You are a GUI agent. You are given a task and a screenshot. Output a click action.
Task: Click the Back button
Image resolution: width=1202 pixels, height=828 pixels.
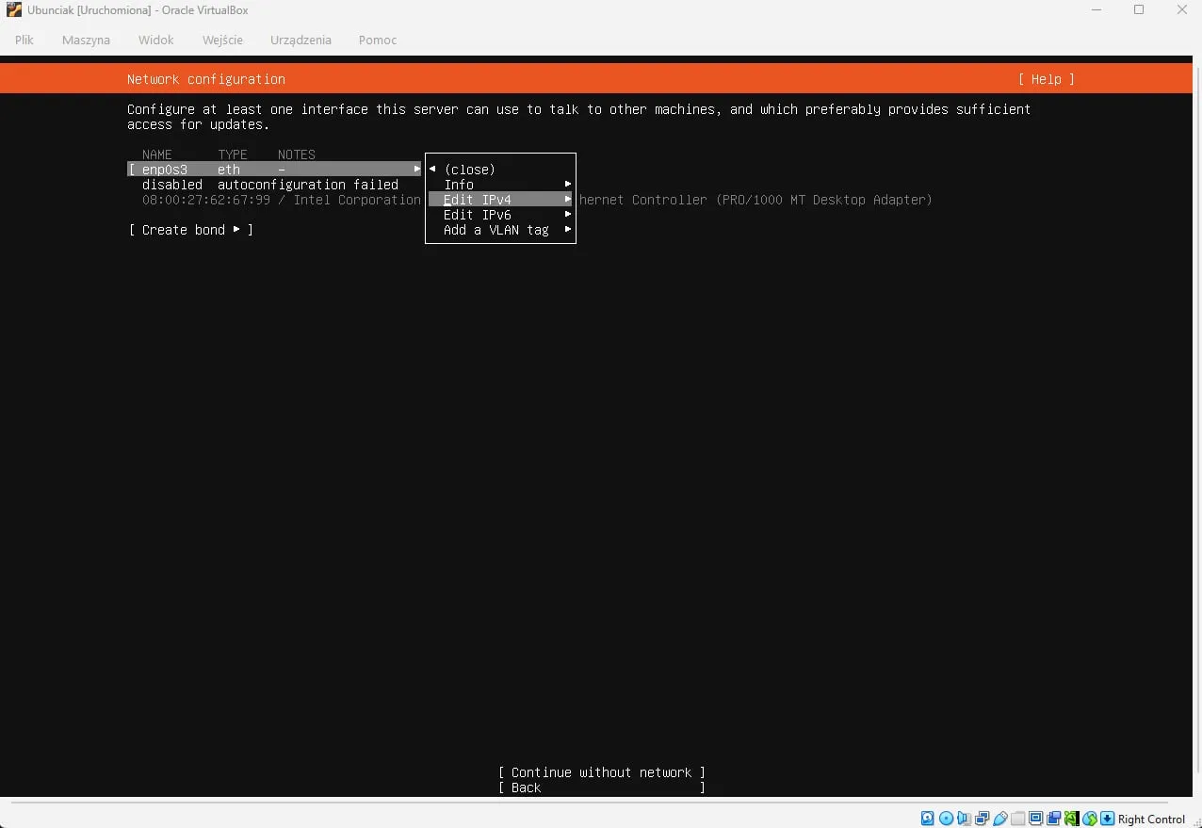(601, 787)
